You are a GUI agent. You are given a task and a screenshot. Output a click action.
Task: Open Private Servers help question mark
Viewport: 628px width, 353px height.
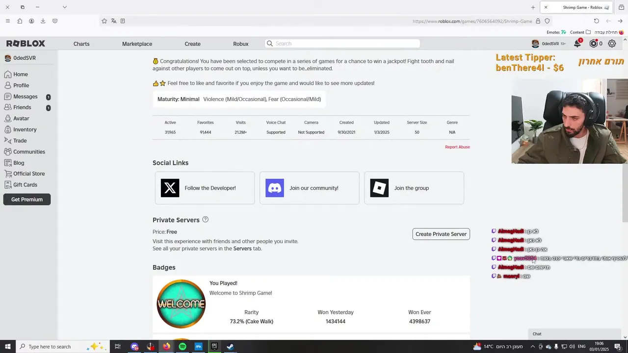pyautogui.click(x=206, y=220)
